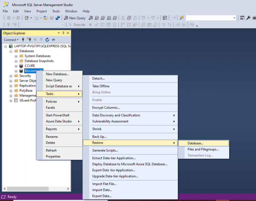Expand the CCURE database node
Image resolution: width=256 pixels, height=201 pixels.
(x=16, y=66)
